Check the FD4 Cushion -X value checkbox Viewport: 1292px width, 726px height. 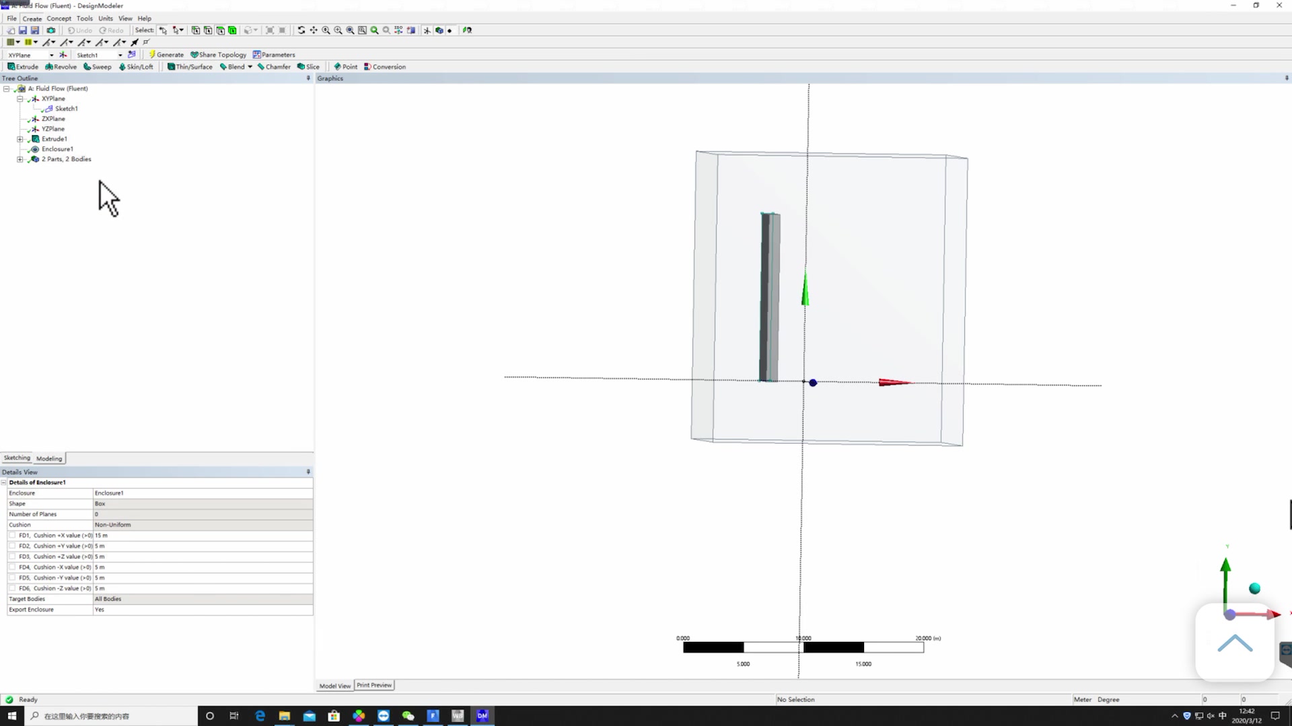pos(13,567)
